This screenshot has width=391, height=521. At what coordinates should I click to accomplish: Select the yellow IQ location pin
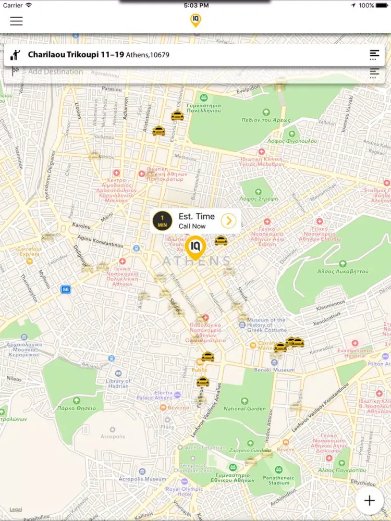click(x=195, y=249)
